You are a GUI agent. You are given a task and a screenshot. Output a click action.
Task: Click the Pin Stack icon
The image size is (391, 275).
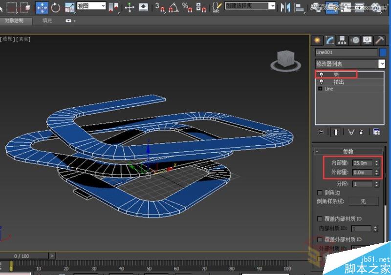coord(321,132)
